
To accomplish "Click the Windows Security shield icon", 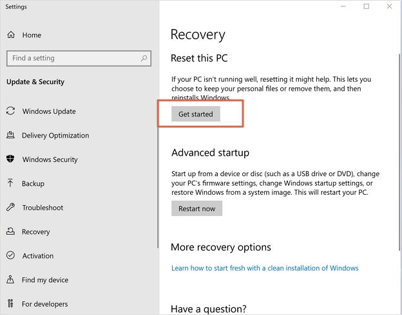I will point(10,159).
